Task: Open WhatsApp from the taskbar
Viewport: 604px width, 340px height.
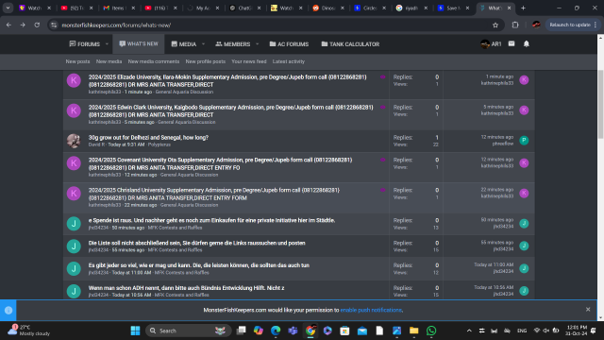Action: [x=431, y=331]
